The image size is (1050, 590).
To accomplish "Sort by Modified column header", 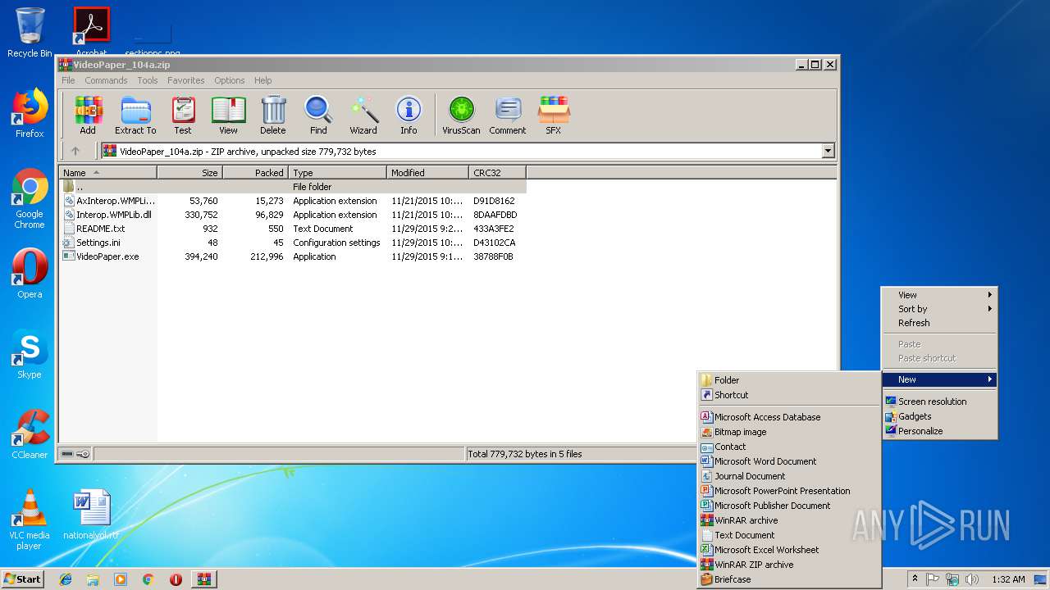I will point(427,172).
